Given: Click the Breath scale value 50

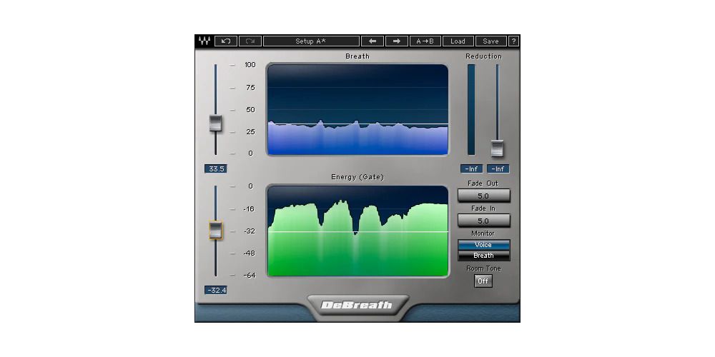Looking at the screenshot, I should click(x=250, y=110).
